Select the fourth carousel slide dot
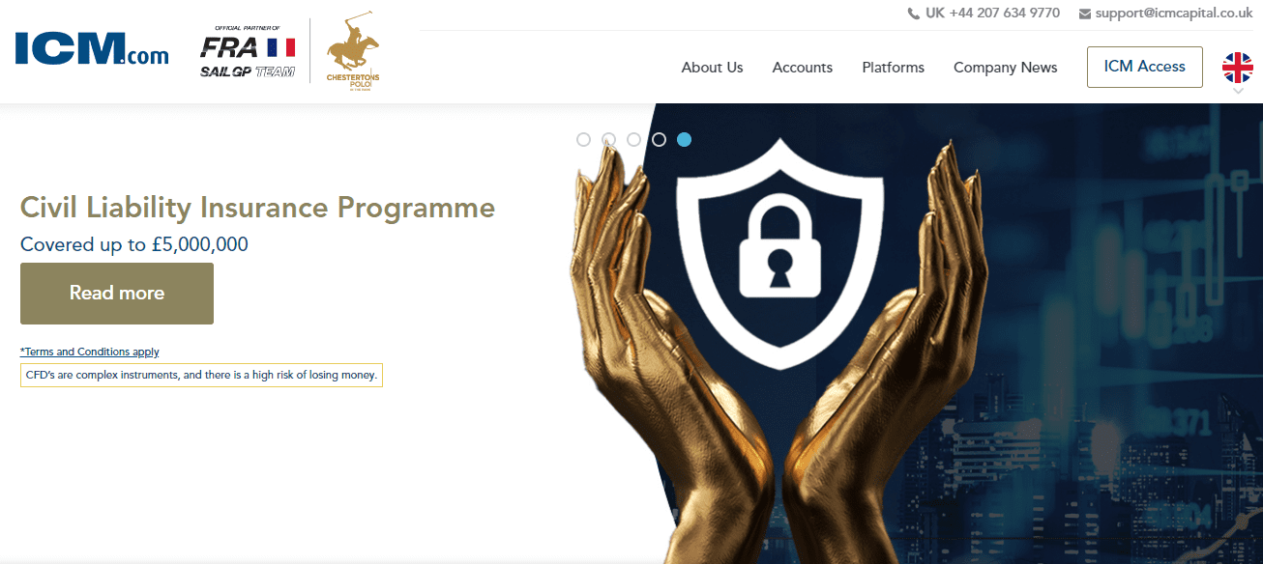 (659, 139)
